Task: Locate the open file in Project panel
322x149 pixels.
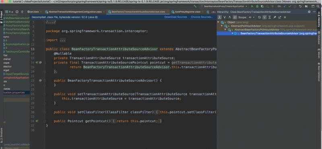Action: [17, 12]
